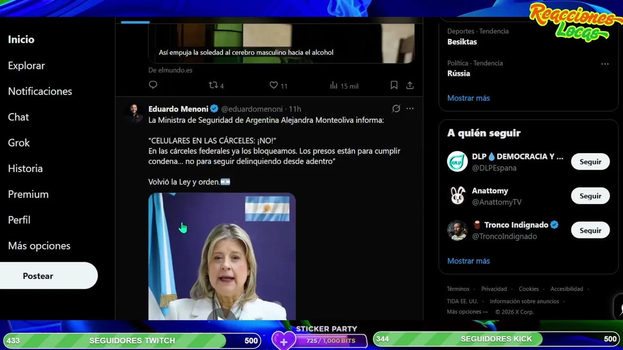Open the Accesibilidad footer link

click(567, 289)
